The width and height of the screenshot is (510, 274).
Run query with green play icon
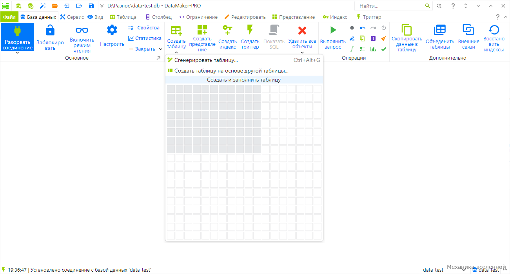[x=333, y=30]
